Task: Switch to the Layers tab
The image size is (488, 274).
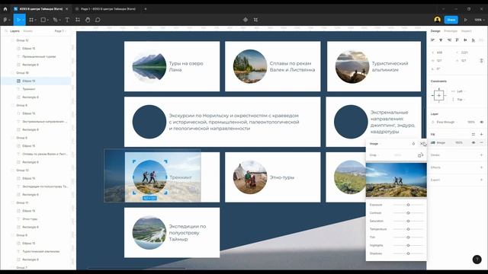Action: click(x=14, y=31)
